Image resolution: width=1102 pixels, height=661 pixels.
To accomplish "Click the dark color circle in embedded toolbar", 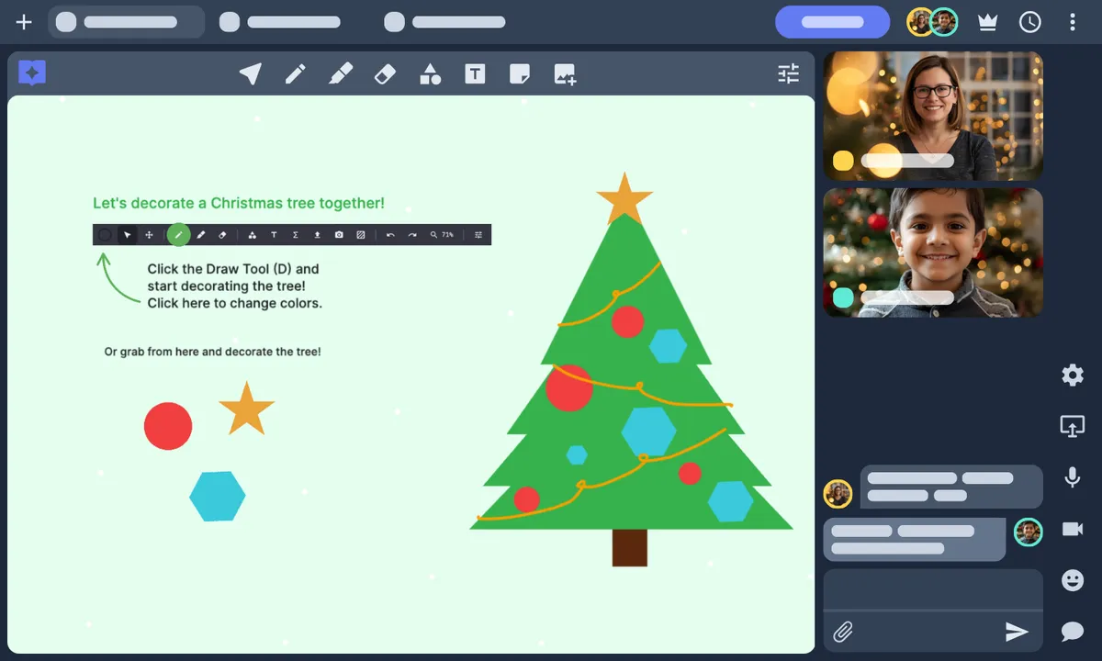I will coord(105,235).
